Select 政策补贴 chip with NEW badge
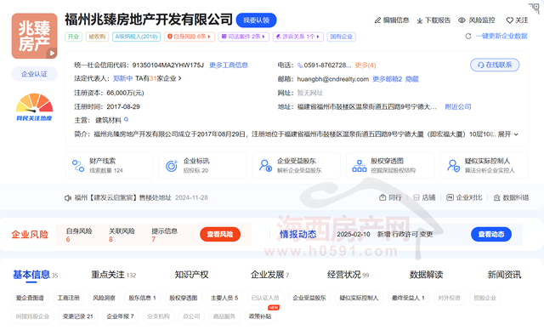The height and width of the screenshot is (330, 544). pyautogui.click(x=260, y=316)
